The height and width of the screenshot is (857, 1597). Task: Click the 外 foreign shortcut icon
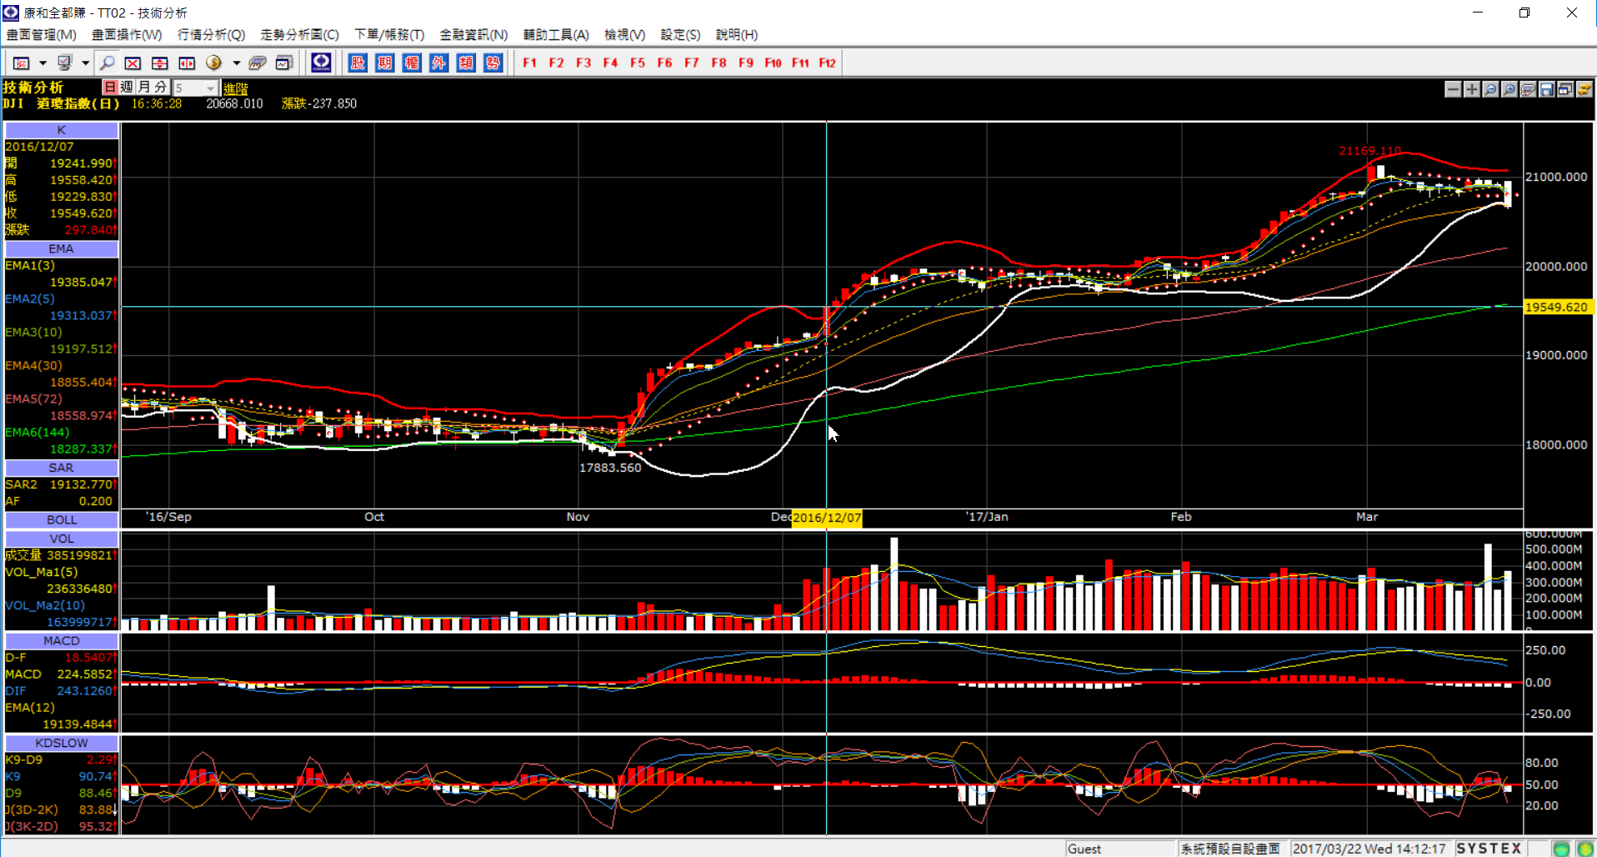(x=438, y=63)
